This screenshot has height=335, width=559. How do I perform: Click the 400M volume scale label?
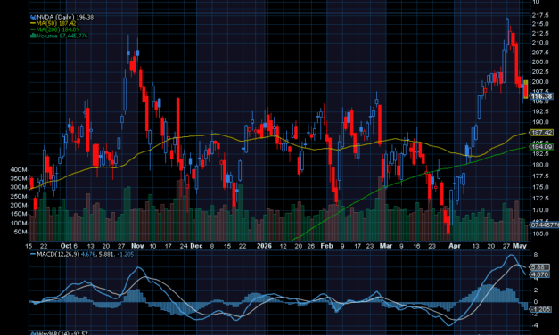(19, 169)
